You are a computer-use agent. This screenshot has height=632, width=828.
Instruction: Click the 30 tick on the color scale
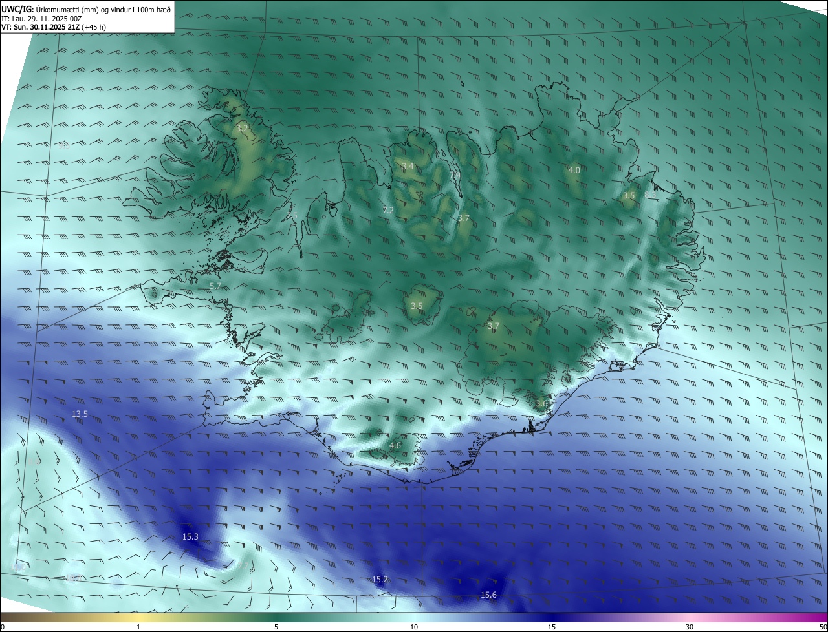[x=690, y=627]
